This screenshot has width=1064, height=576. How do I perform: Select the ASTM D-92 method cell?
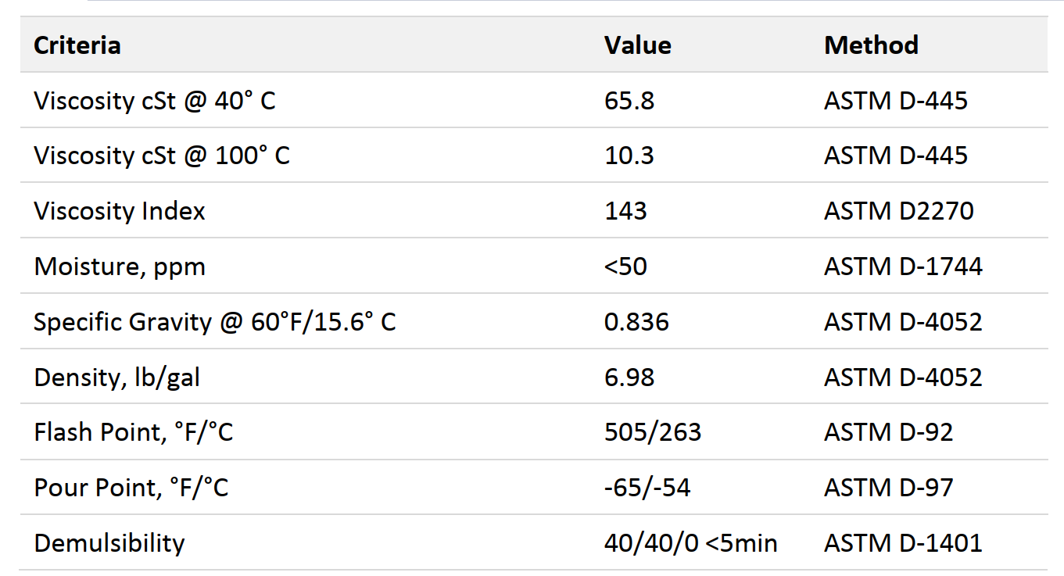(x=888, y=432)
